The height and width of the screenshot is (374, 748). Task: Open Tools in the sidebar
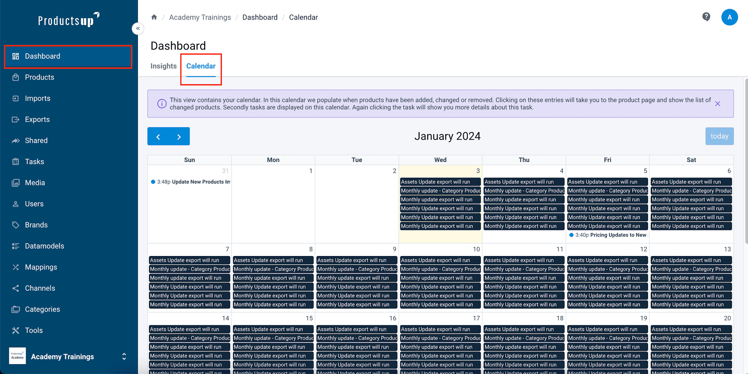(34, 330)
